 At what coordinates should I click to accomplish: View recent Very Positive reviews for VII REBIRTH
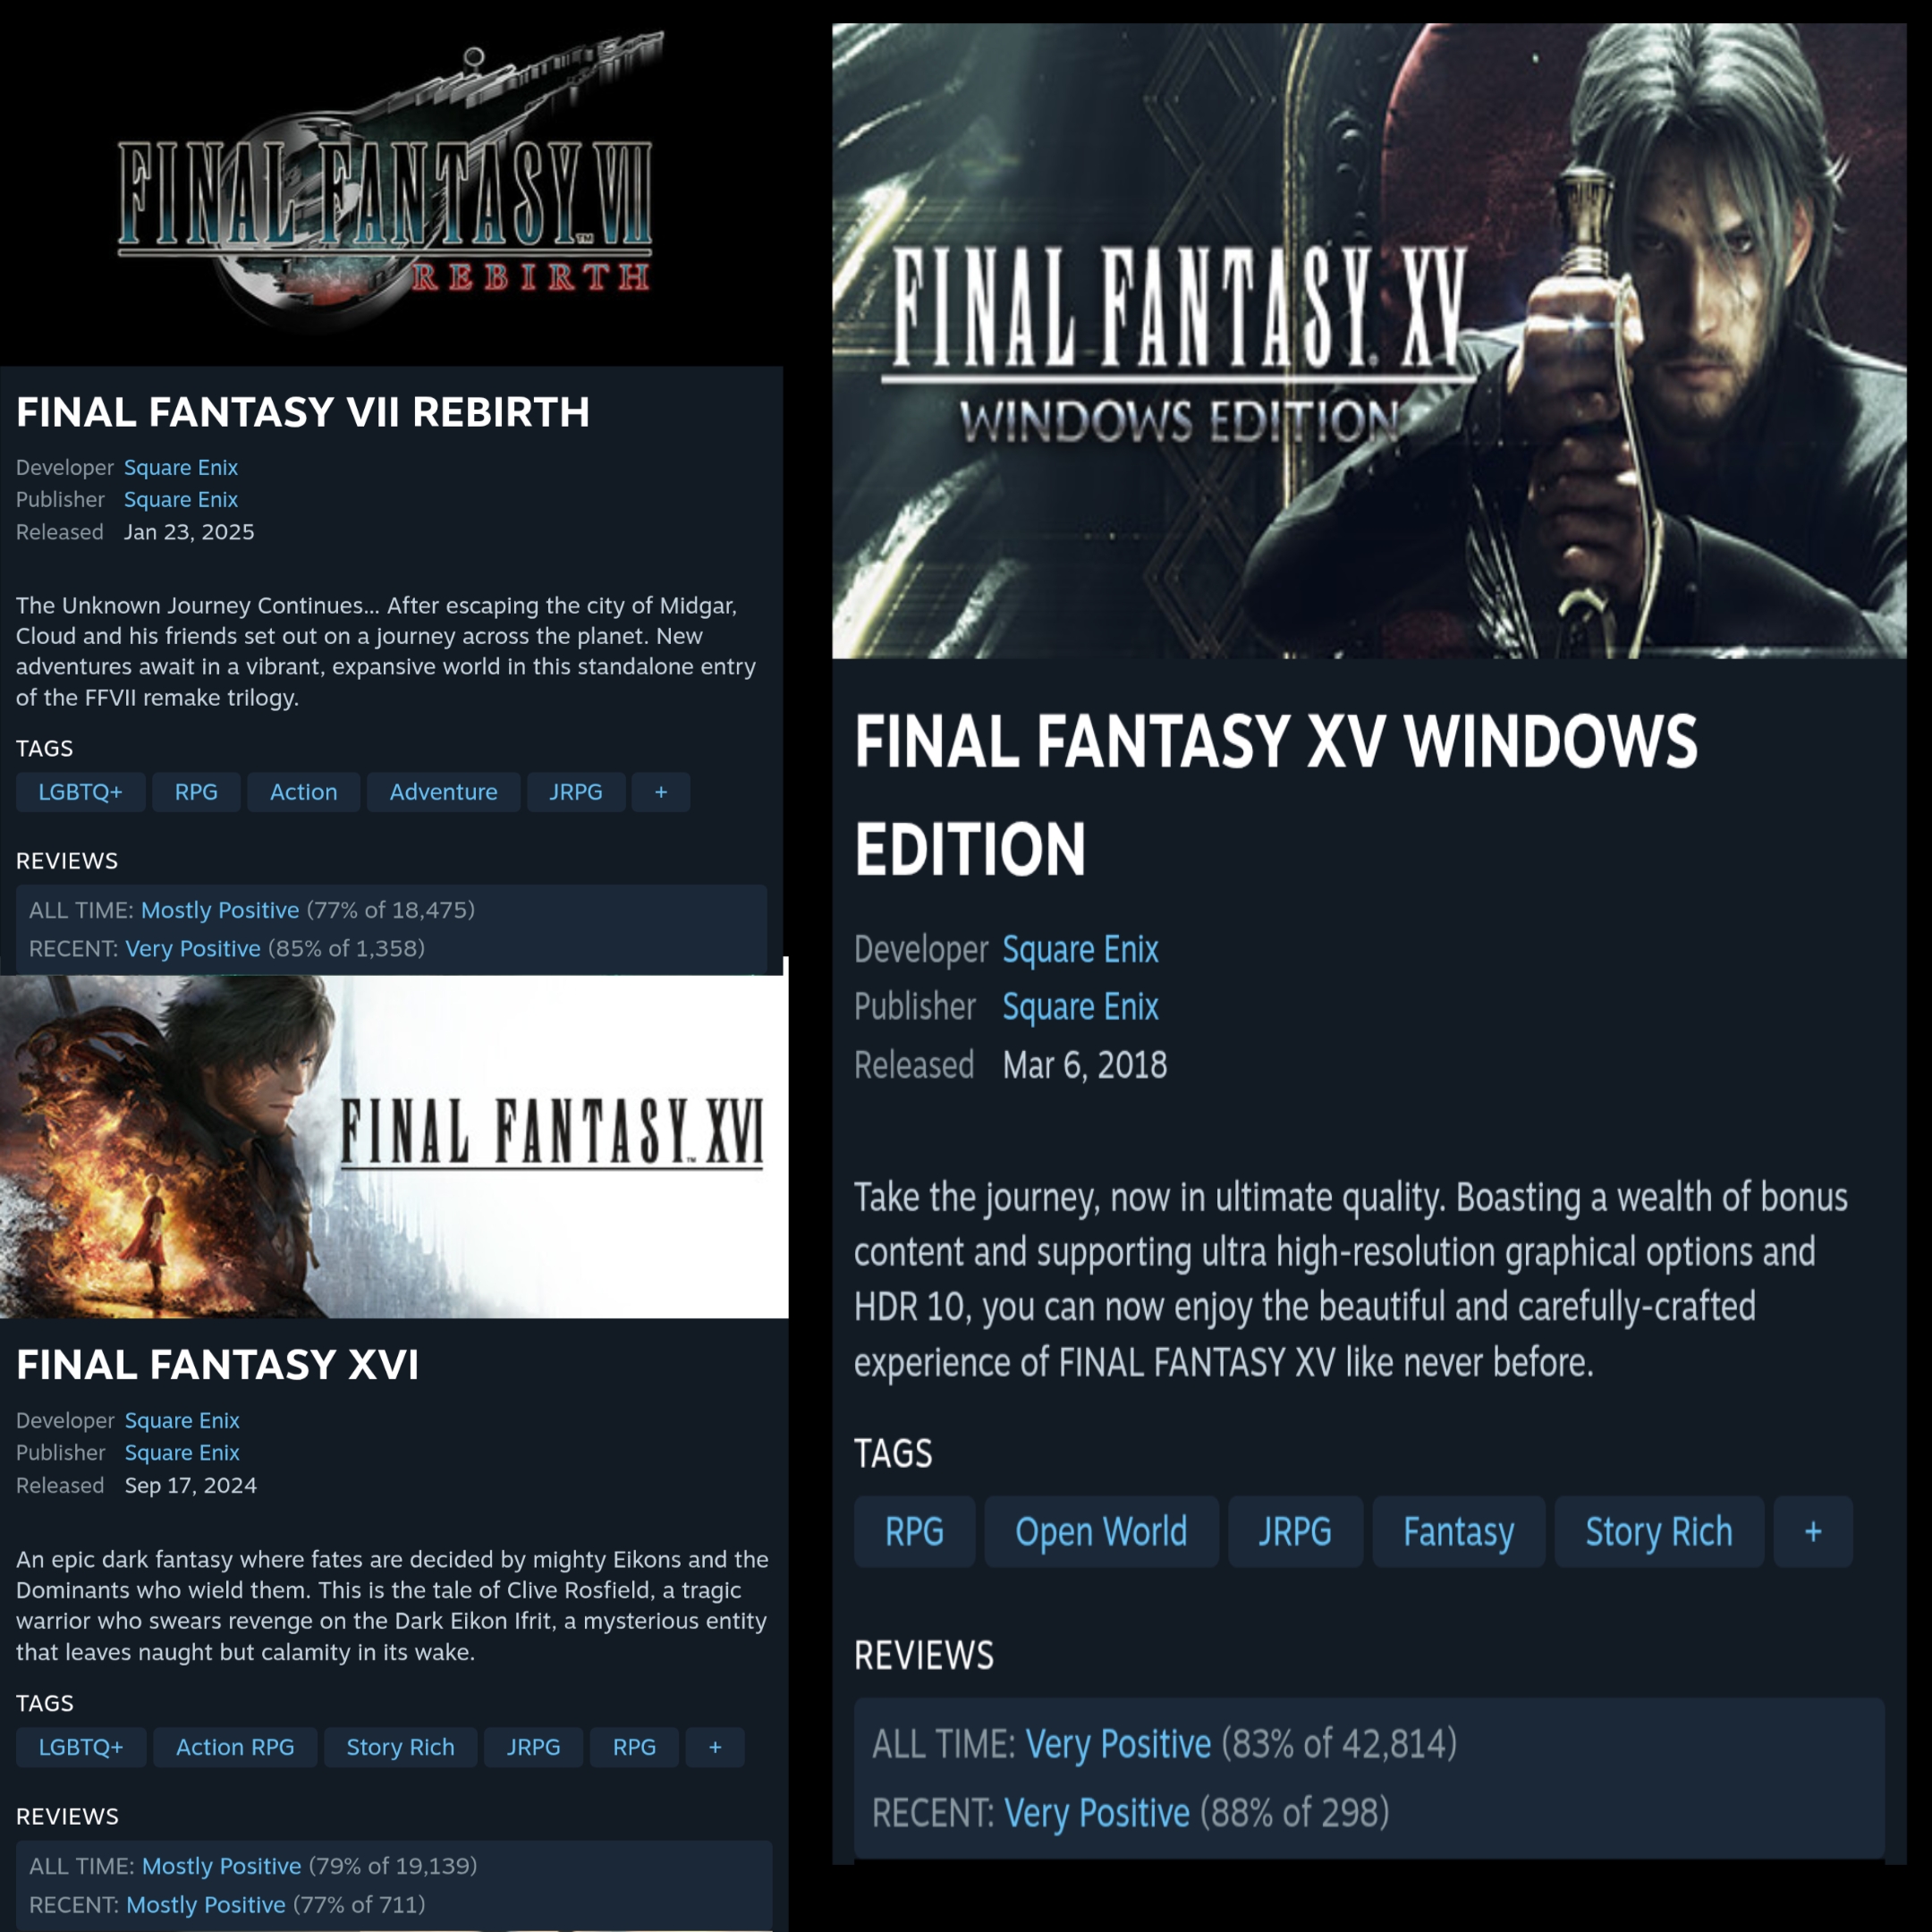[193, 948]
